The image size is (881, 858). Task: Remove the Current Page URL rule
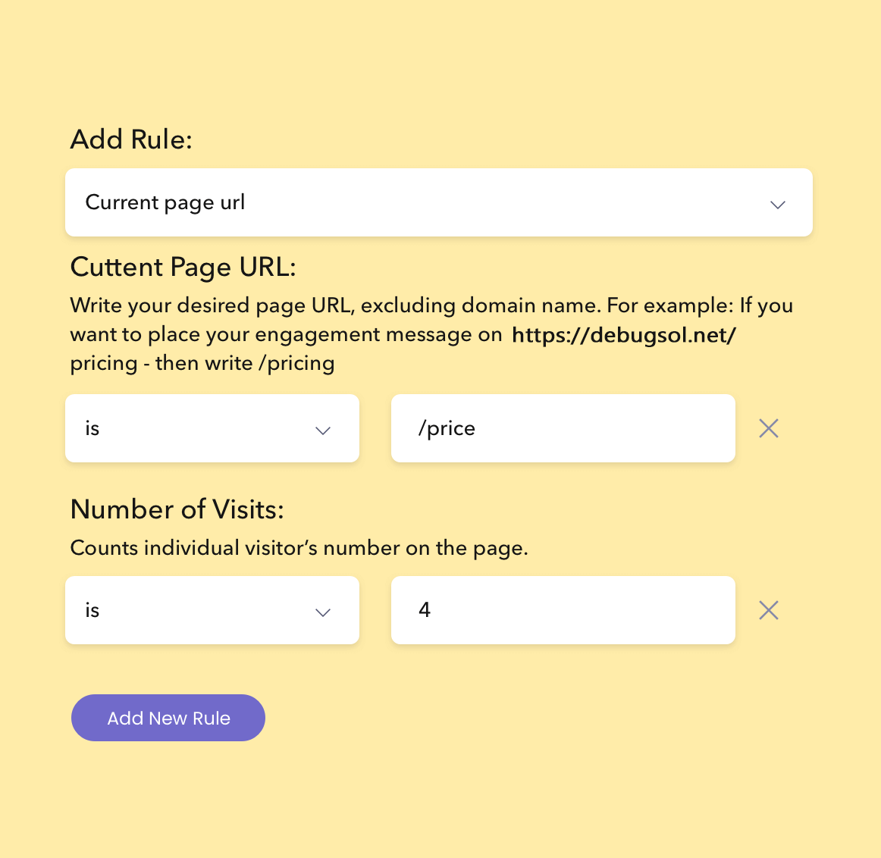(x=768, y=429)
